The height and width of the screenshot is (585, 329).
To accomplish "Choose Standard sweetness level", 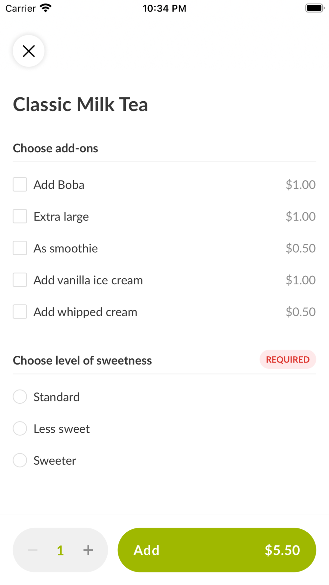I will point(20,397).
